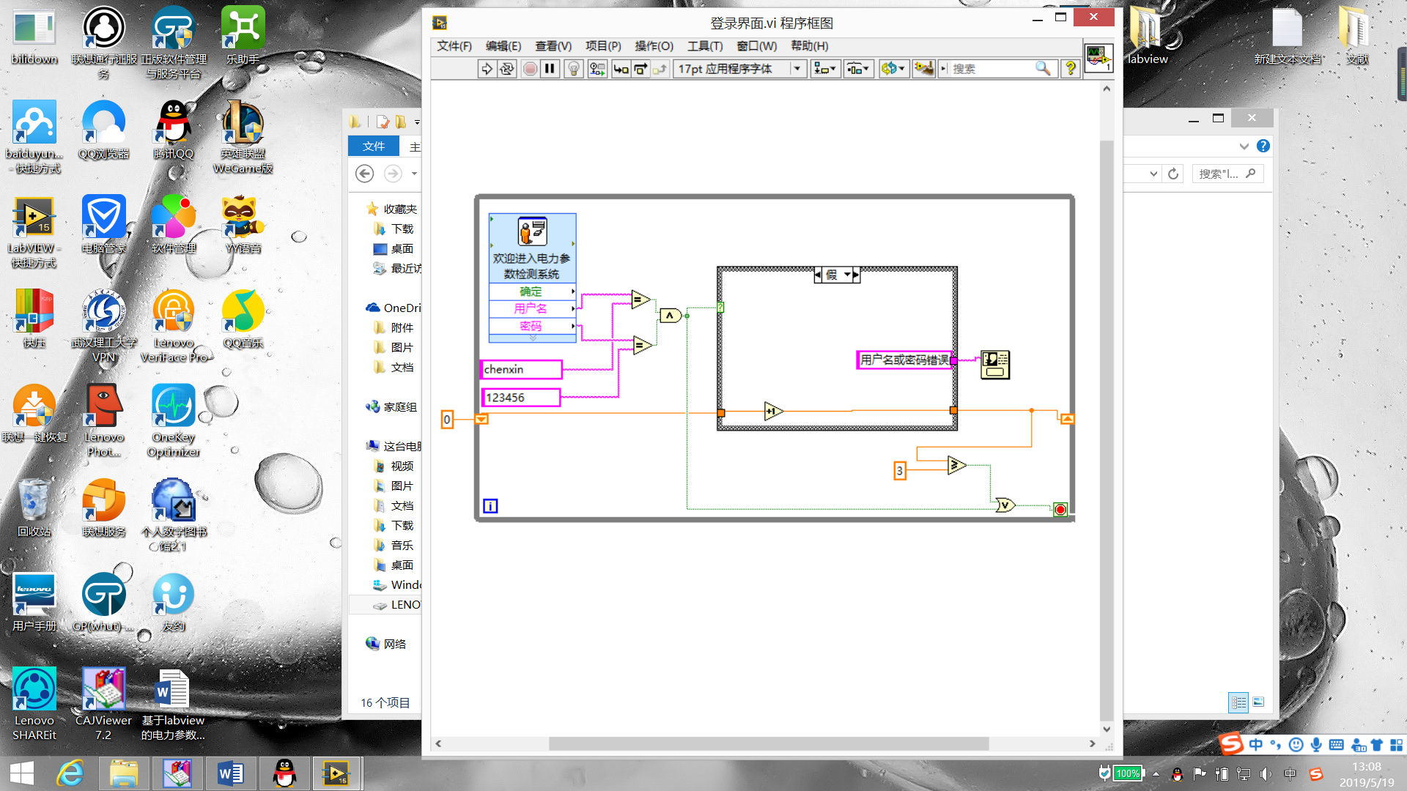Click the Run arrow button
The width and height of the screenshot is (1407, 791).
coord(487,69)
